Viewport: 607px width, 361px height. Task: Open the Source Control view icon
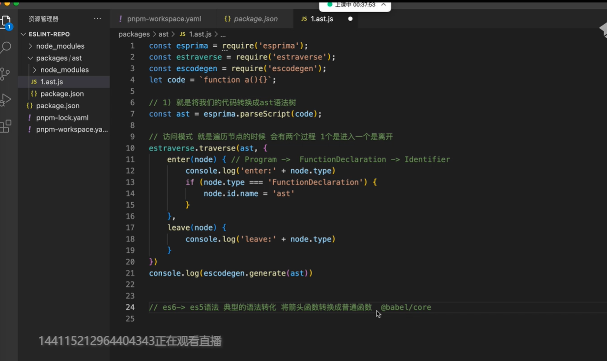click(5, 74)
